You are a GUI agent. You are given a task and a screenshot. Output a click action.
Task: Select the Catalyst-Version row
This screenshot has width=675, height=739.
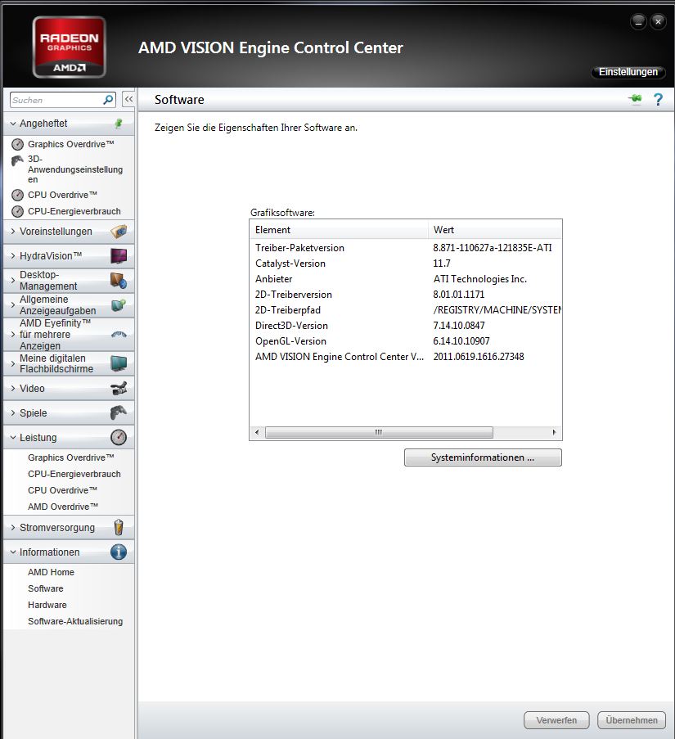406,264
